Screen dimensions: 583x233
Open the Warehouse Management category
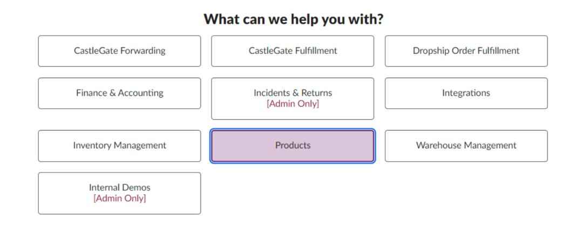(466, 146)
